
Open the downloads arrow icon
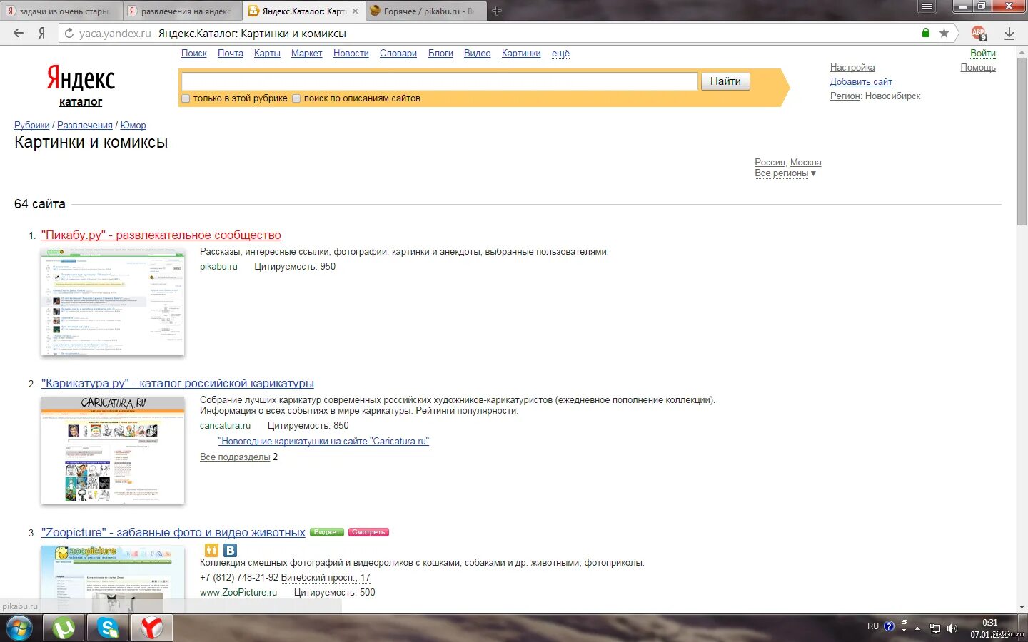pyautogui.click(x=1009, y=33)
